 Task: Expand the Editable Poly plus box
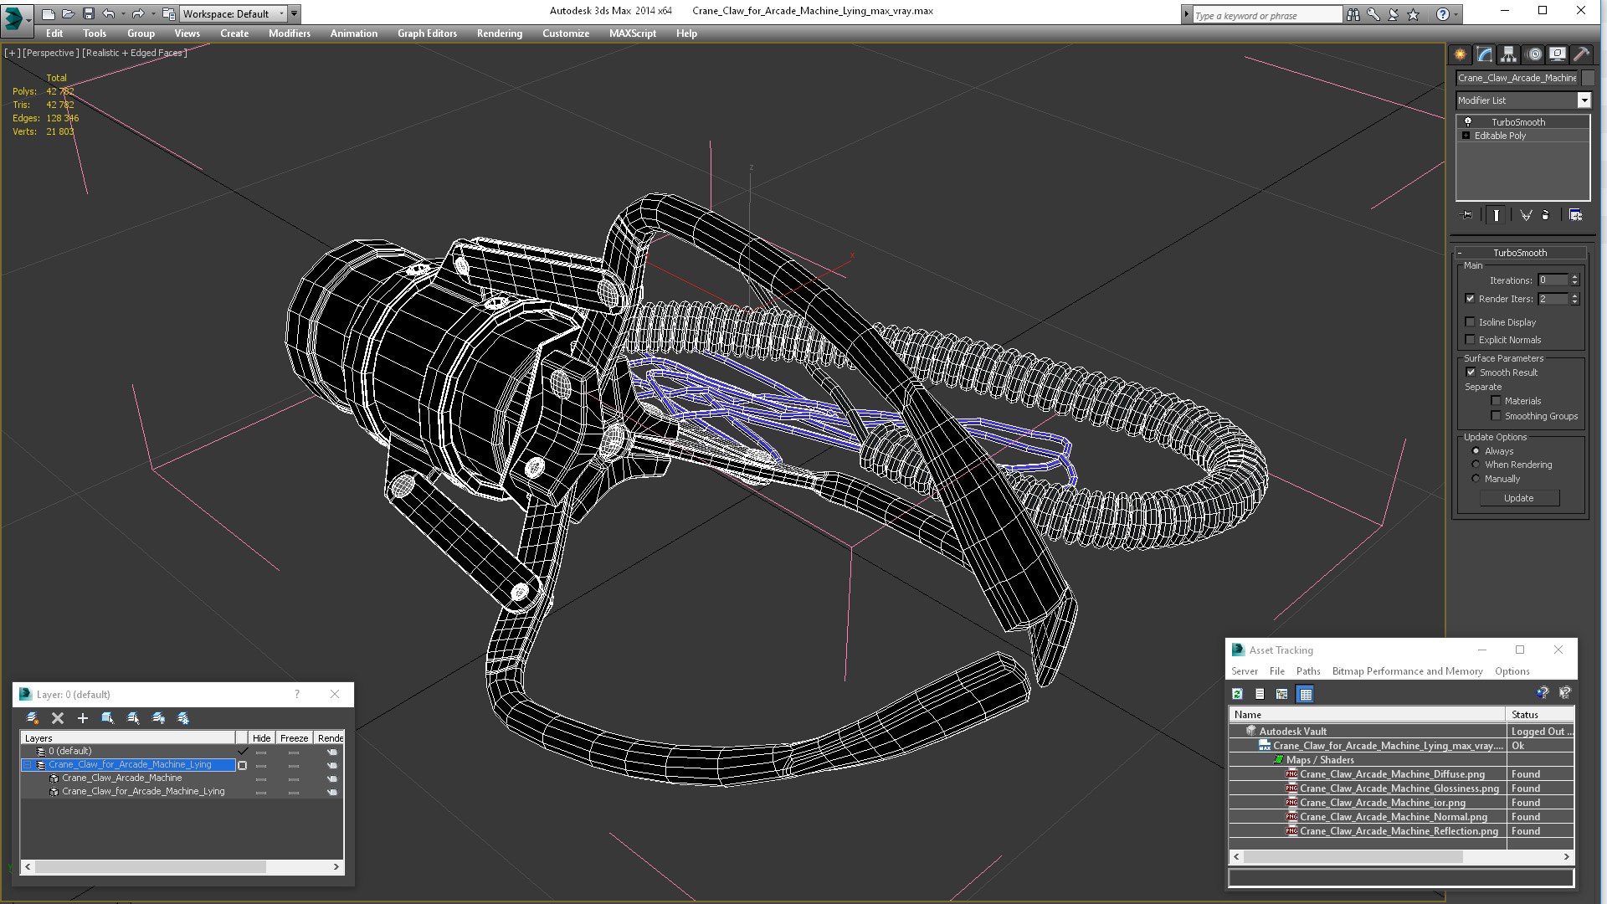1466,136
